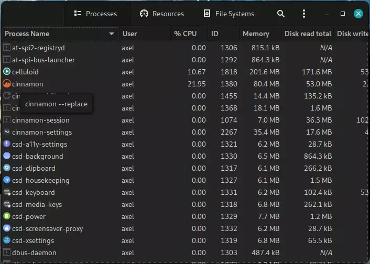Image resolution: width=370 pixels, height=264 pixels.
Task: Click the csd-xsettings process icon
Action: [x=7, y=240]
